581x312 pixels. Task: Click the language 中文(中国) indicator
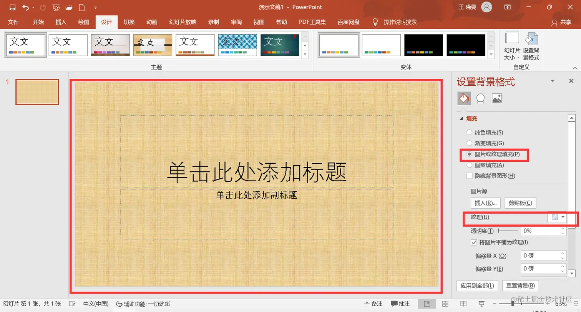tap(96, 304)
